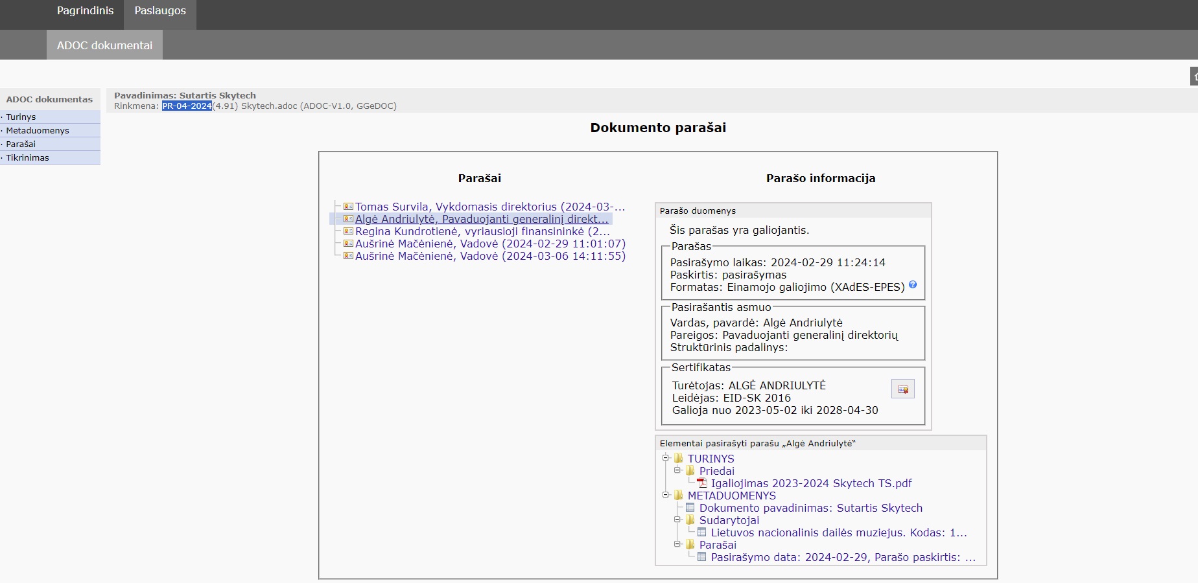Click the Paslaugos top menu item

point(160,11)
